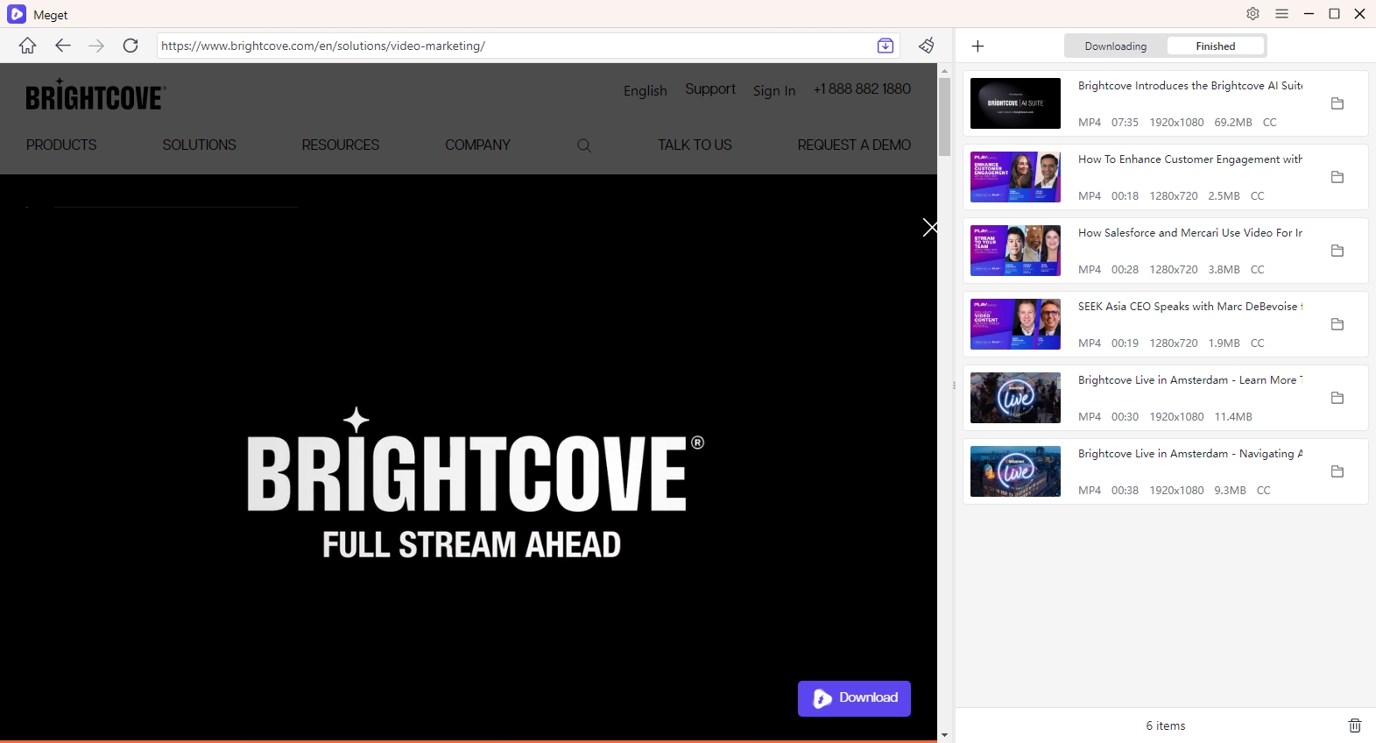The height and width of the screenshot is (743, 1376).
Task: Reload the current page
Action: pyautogui.click(x=131, y=46)
